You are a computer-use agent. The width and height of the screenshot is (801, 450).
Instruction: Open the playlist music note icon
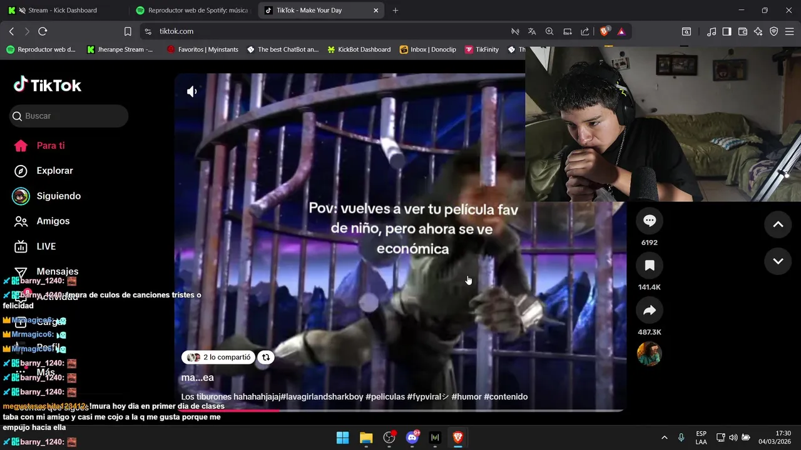[x=712, y=31]
